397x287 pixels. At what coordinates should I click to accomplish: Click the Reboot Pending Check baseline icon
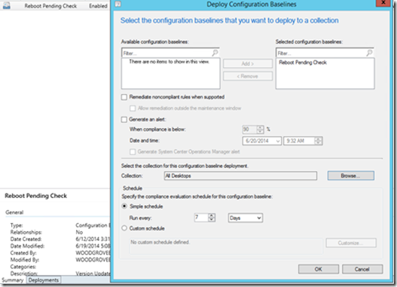(x=7, y=5)
